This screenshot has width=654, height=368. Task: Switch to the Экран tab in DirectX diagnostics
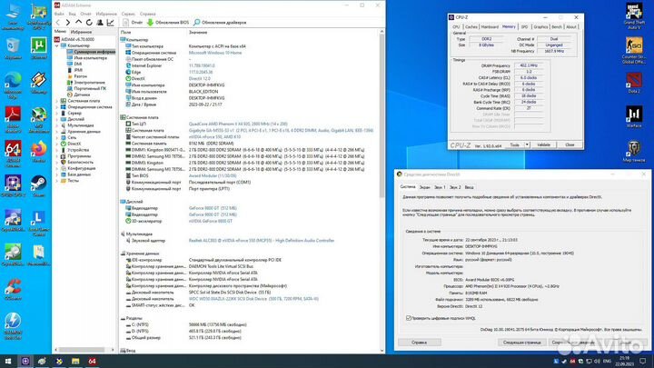[424, 187]
